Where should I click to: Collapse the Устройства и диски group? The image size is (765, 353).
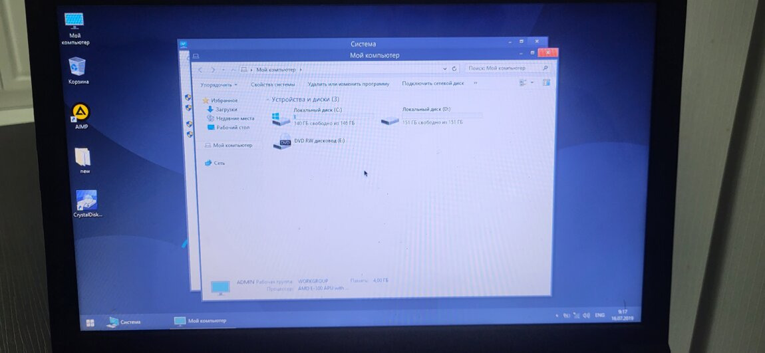point(267,100)
